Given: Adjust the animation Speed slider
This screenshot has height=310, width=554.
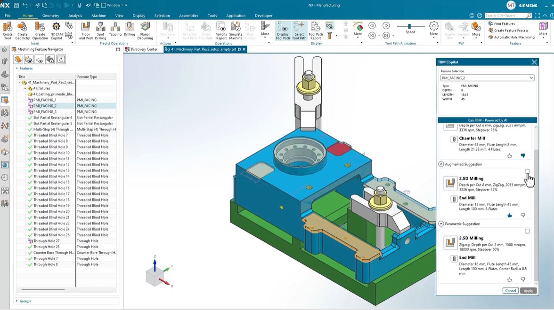Looking at the screenshot, I should [x=410, y=26].
